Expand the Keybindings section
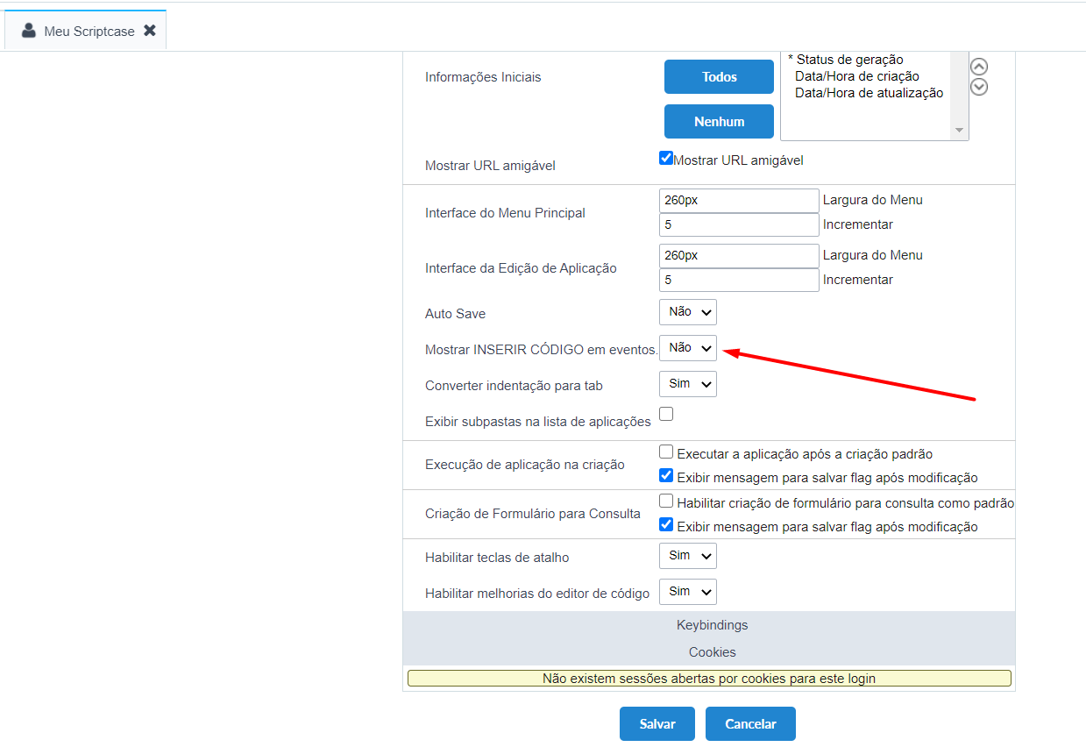Image resolution: width=1086 pixels, height=747 pixels. [712, 625]
